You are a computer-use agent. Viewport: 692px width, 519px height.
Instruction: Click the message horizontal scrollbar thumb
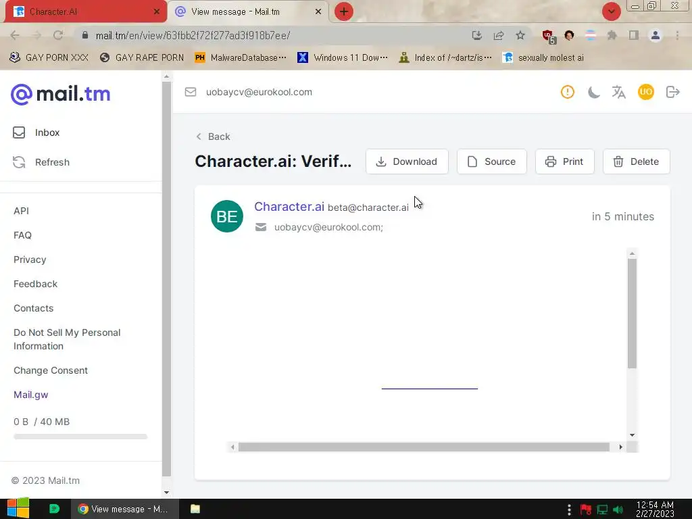(424, 447)
